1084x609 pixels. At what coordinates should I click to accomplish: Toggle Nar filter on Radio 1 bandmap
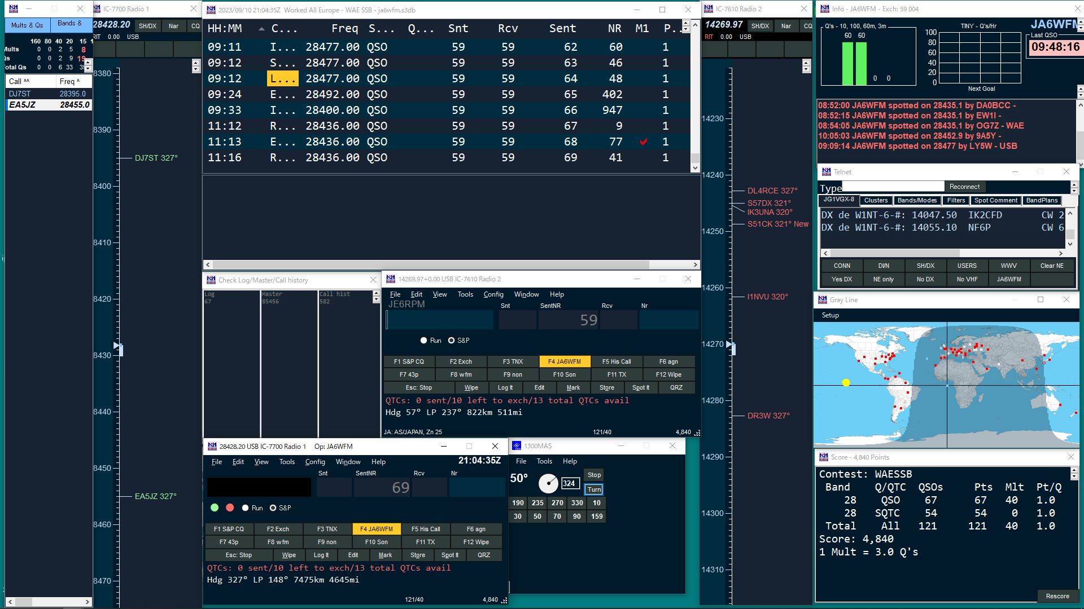pos(174,26)
